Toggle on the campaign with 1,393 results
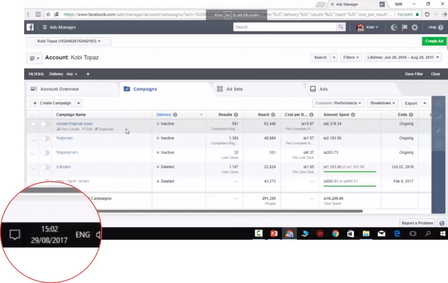Viewport: 448px width, 283px height. click(x=45, y=138)
